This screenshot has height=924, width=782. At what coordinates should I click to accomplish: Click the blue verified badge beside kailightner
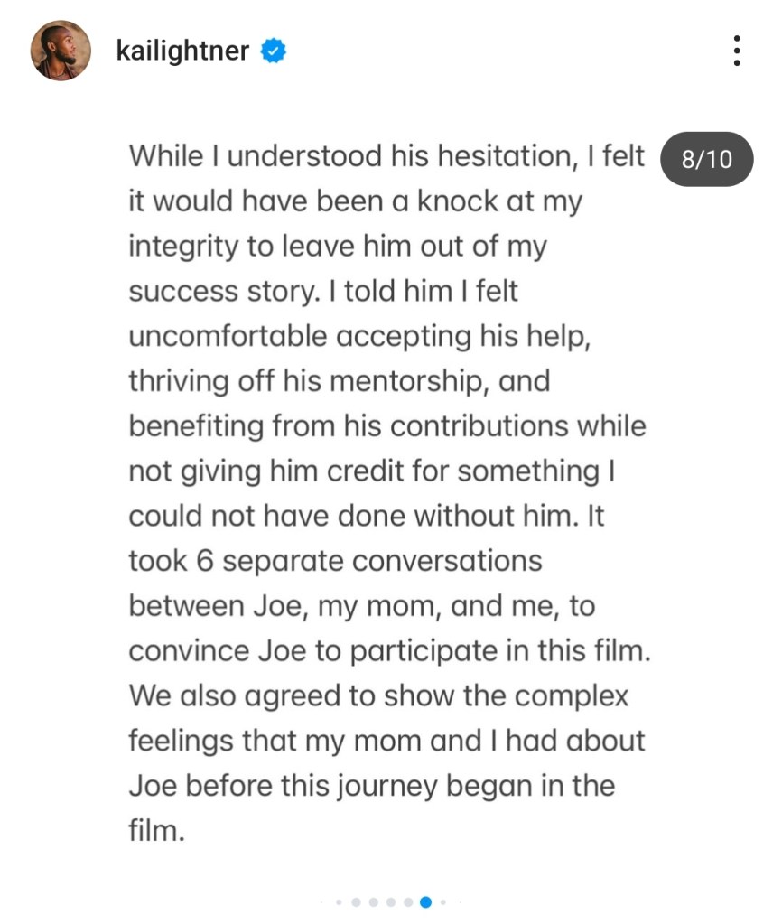[273, 51]
